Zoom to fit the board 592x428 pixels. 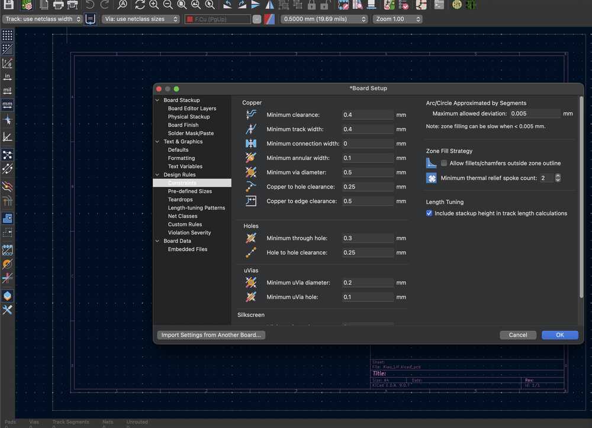(x=181, y=5)
